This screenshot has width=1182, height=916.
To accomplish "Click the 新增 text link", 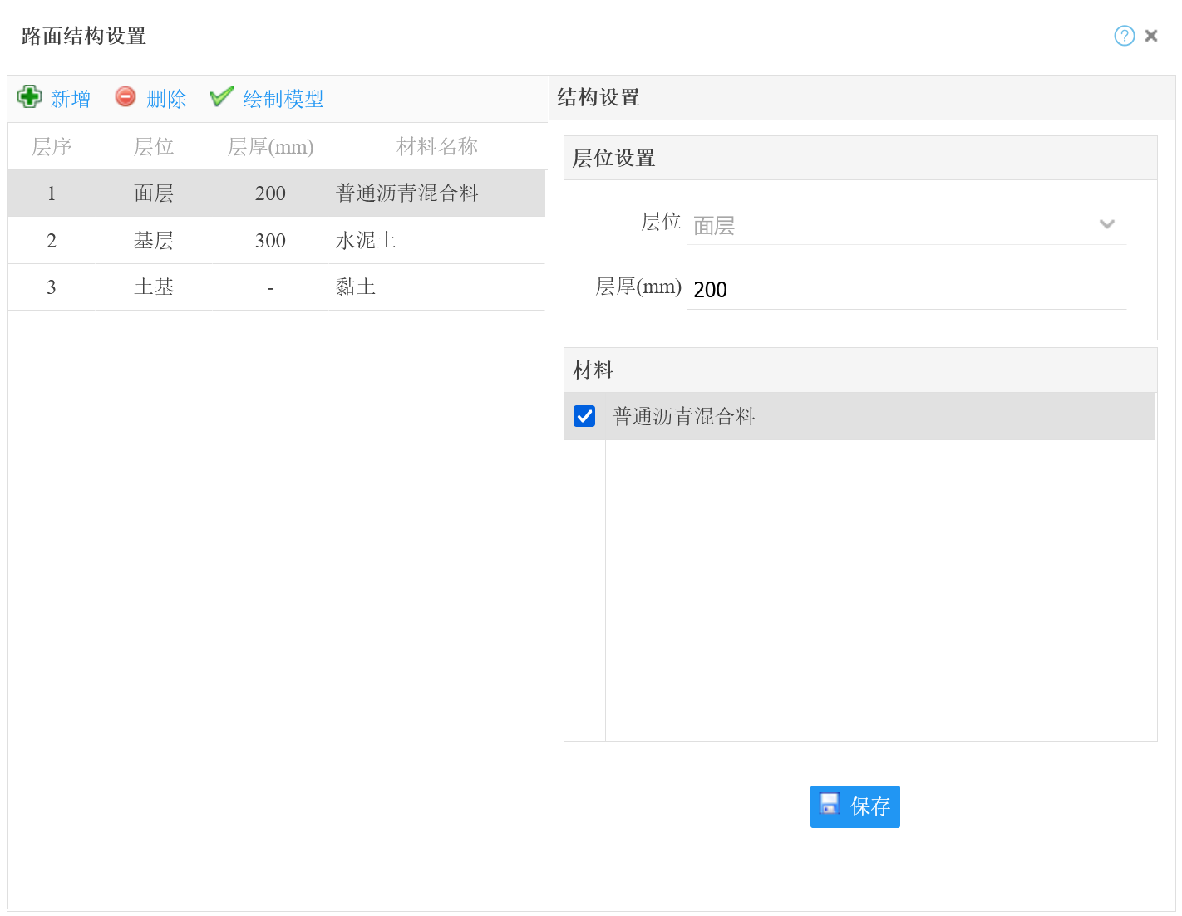I will point(71,99).
